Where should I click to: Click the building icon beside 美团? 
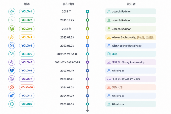(109, 54)
